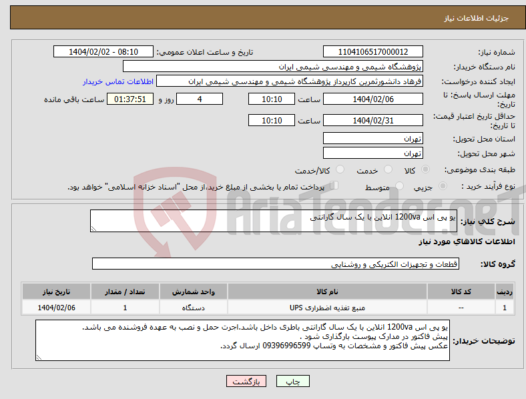The height and width of the screenshot is (399, 526).
Task: Click the تاریخ نیاز column header
Action: [x=56, y=292]
